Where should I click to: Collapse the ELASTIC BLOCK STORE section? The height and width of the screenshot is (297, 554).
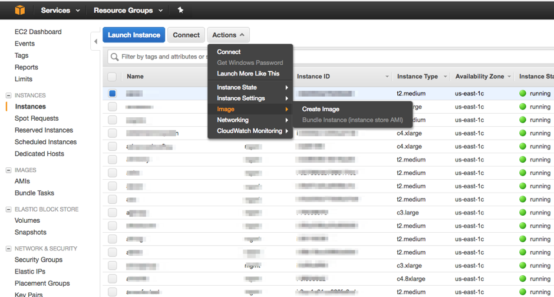point(9,210)
